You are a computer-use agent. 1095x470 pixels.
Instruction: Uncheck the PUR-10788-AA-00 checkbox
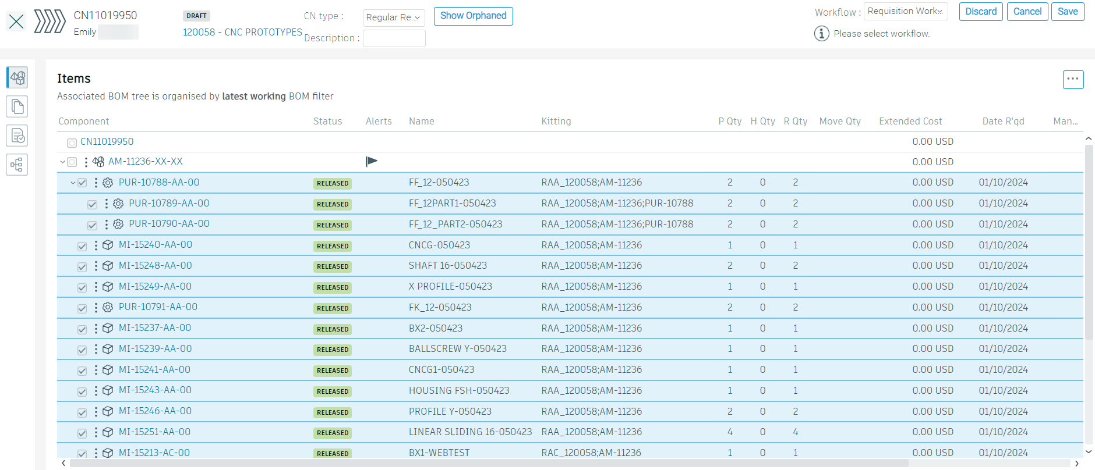(82, 183)
